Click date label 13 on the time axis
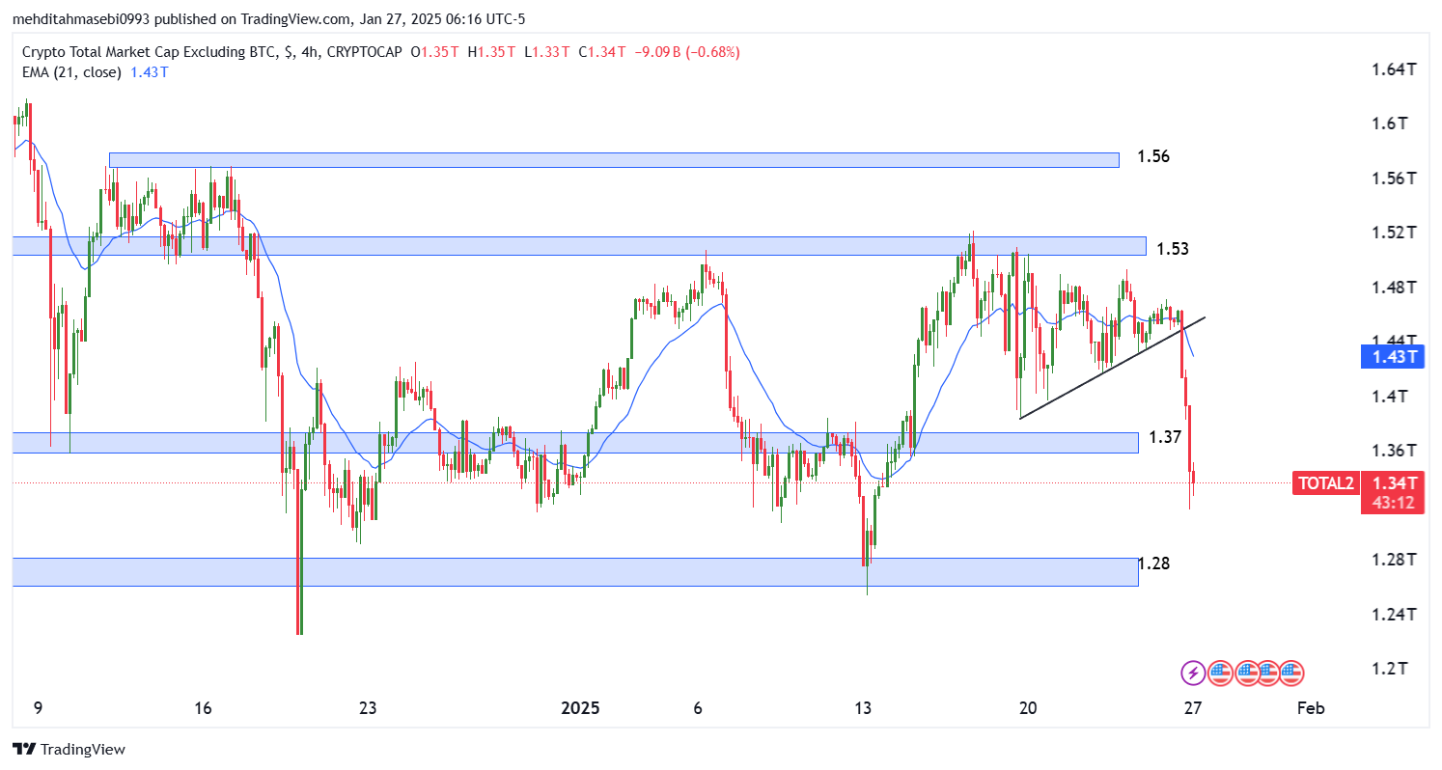Viewport: 1442px width, 770px height. (x=863, y=708)
